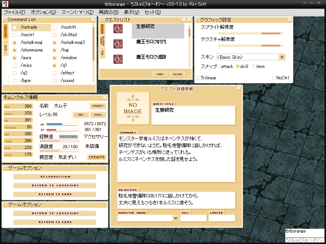This screenshot has height=244, width=326.
Task: Minimize the クエストリスト panel
Action: (184, 20)
